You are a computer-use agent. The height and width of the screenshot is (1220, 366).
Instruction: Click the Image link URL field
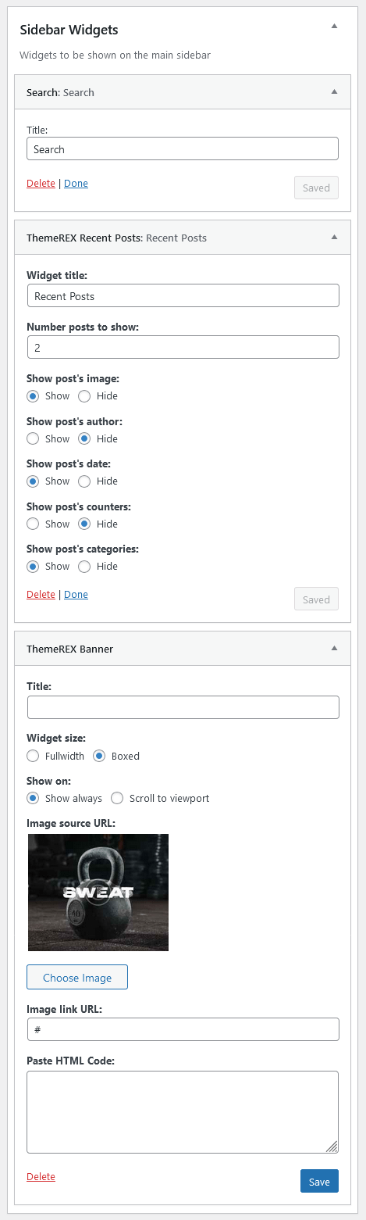[183, 1029]
